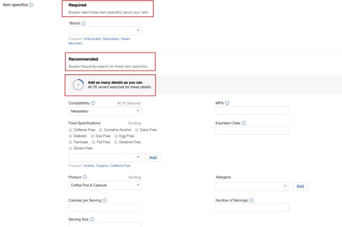Open the Compatibility info icon
The width and height of the screenshot is (342, 227).
coord(93,103)
